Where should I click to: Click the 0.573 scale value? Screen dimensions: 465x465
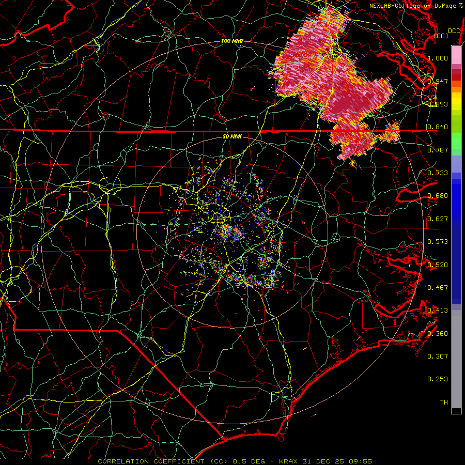pos(438,242)
